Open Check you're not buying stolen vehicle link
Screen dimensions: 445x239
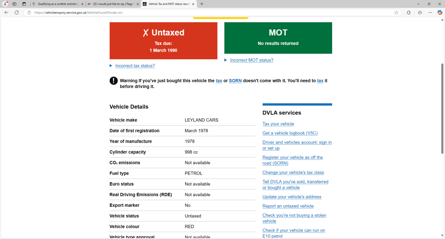coord(294,218)
